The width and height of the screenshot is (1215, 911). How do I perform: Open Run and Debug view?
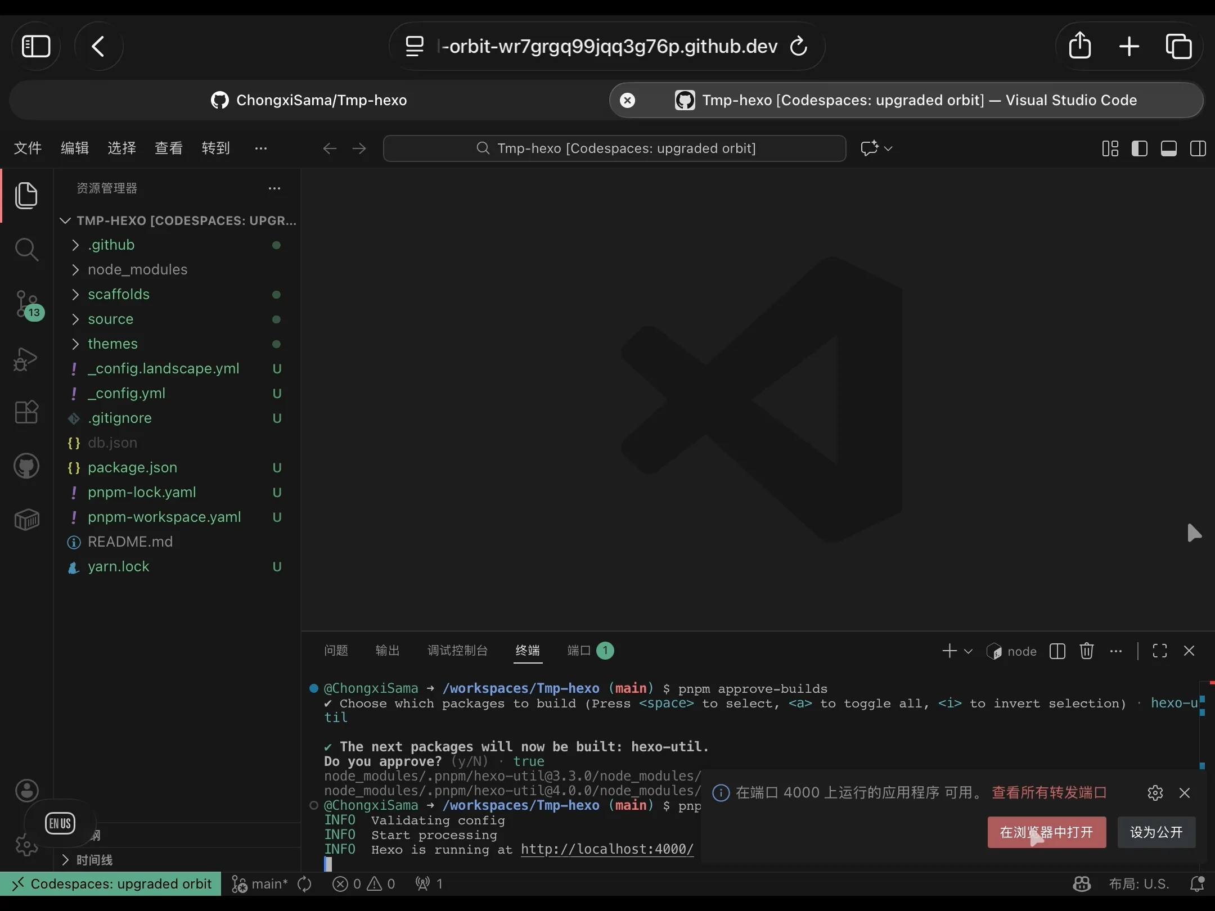(x=26, y=359)
